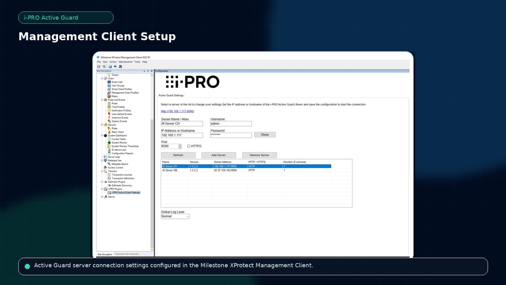The image size is (506, 285).
Task: Click the Undo toolbar icon
Action: [104, 67]
